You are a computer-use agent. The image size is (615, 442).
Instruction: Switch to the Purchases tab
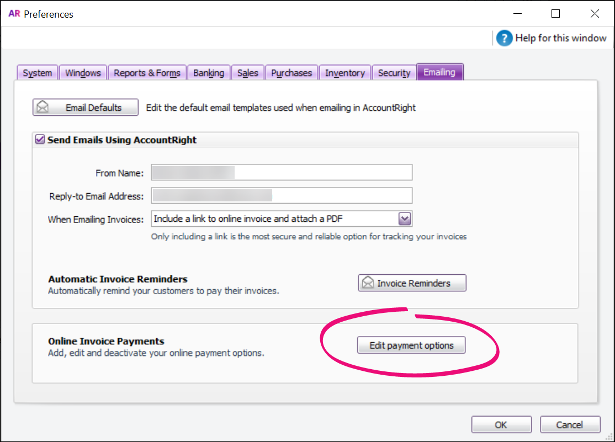(291, 73)
